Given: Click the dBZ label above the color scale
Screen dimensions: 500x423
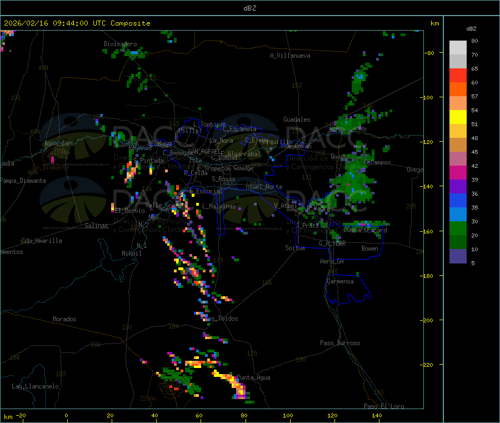Looking at the screenshot, I should click(x=471, y=29).
